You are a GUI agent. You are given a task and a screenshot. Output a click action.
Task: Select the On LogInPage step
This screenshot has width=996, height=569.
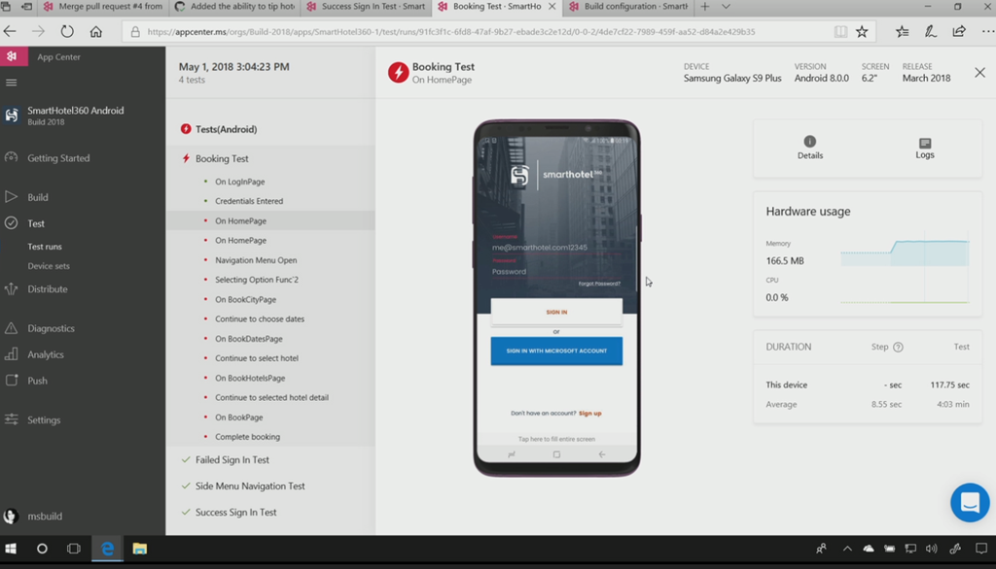tap(239, 182)
